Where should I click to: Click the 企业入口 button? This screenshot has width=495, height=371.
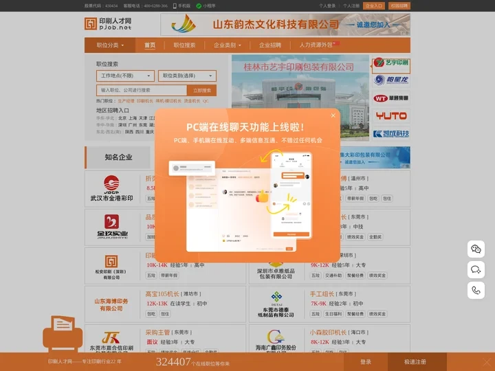[374, 5]
